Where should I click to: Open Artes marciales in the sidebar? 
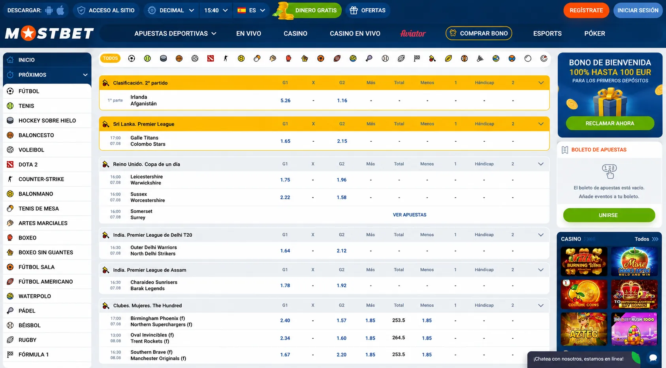tap(47, 223)
